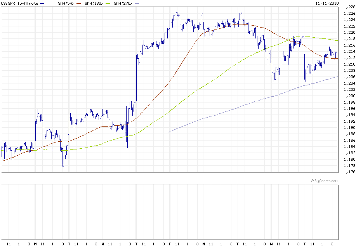Click the 1,180 price axis label
This screenshot has height=250, width=363.
(349, 159)
